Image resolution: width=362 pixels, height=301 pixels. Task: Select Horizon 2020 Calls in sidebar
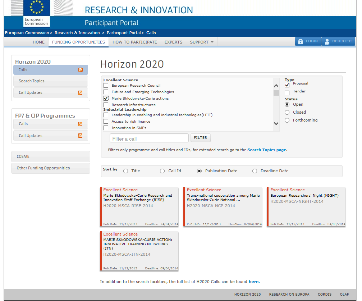[51, 70]
